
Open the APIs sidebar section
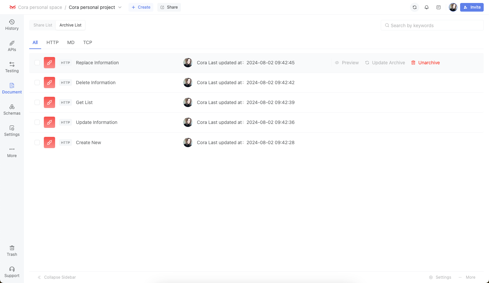click(12, 46)
